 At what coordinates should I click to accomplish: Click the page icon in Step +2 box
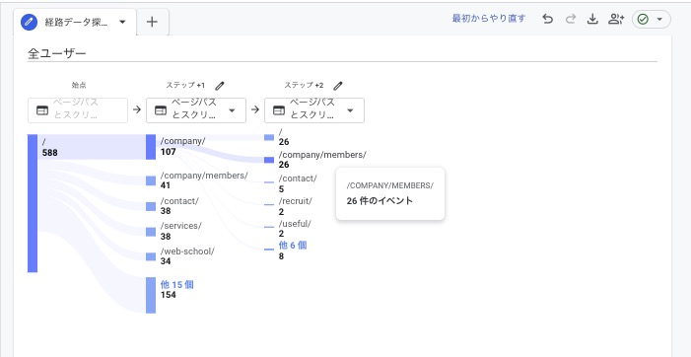pyautogui.click(x=279, y=110)
